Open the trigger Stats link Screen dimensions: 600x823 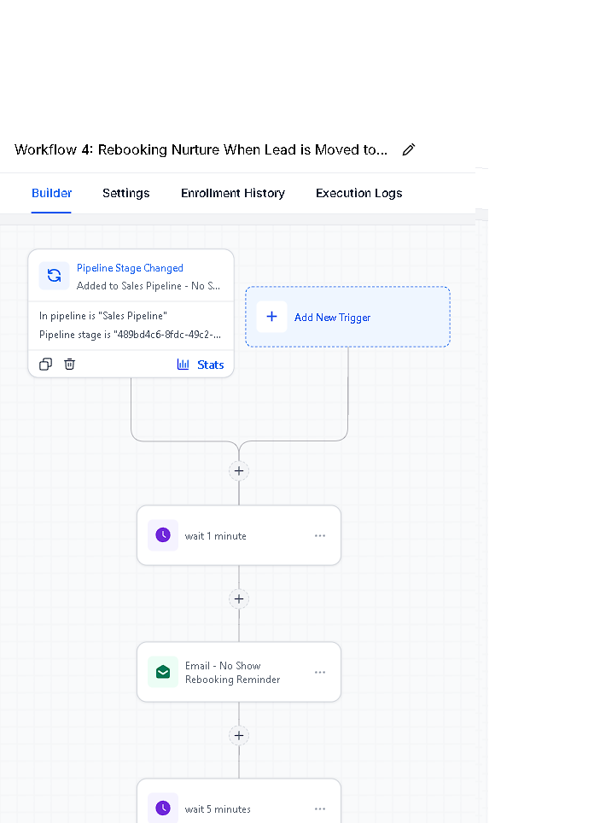click(x=211, y=365)
